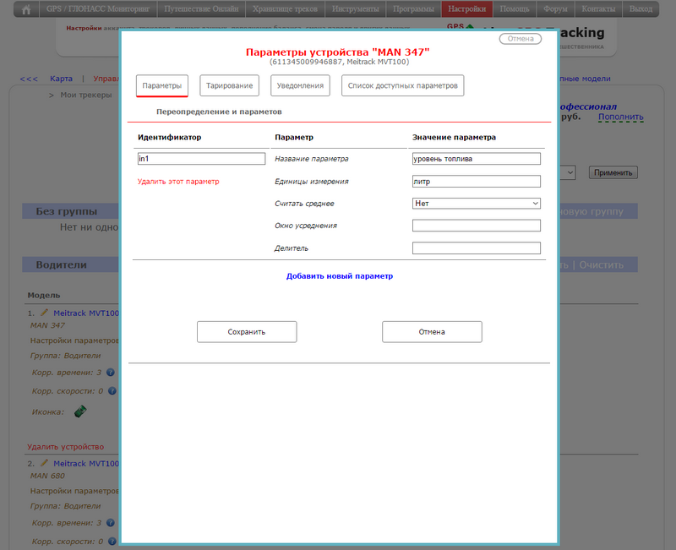Open the Список доступных параметров tab
This screenshot has height=550, width=676.
[402, 86]
